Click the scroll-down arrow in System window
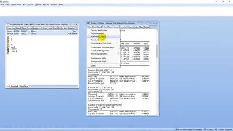 pyautogui.click(x=157, y=114)
